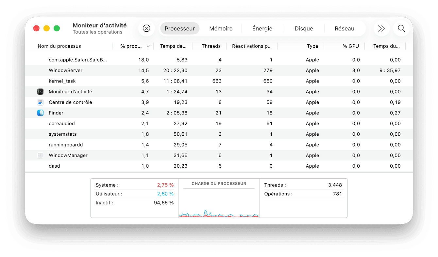Select the Réseau tab

tap(344, 28)
